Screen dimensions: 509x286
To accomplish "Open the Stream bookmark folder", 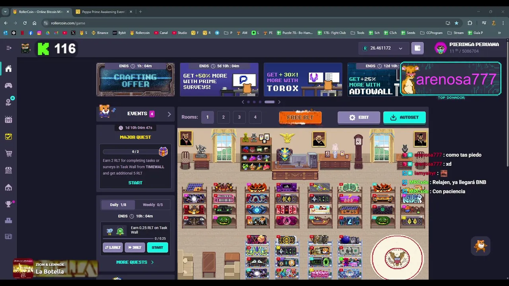I will click(x=455, y=33).
